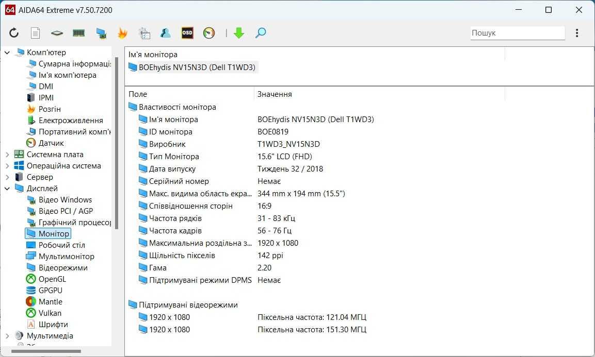Click the monitor diagnostics toolbar icon
Screen dimensions: 595x357
click(101, 33)
